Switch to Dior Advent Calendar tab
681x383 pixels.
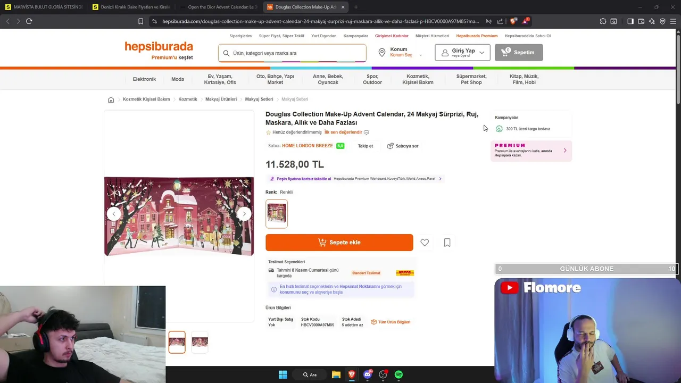pos(218,7)
